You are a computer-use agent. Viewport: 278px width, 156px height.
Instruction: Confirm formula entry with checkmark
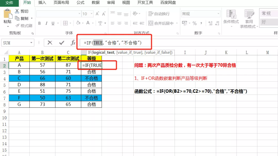pyautogui.click(x=62, y=43)
